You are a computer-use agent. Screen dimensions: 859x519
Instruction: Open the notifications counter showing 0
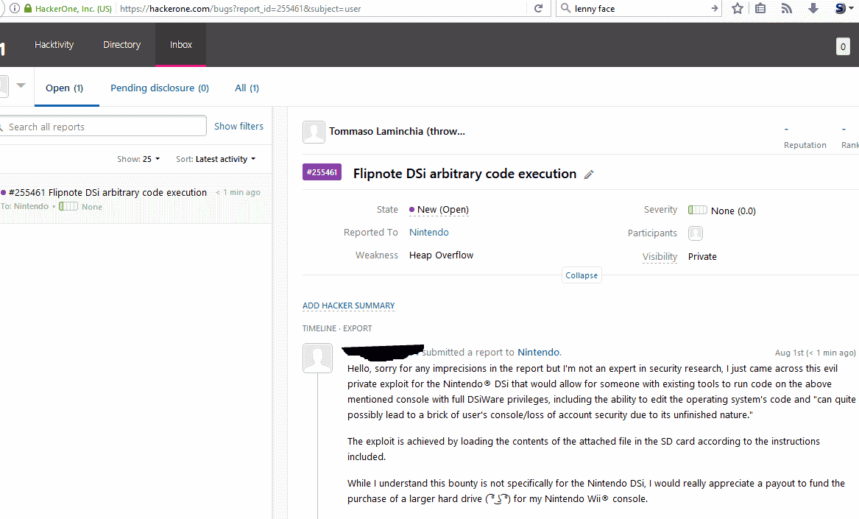click(x=843, y=46)
